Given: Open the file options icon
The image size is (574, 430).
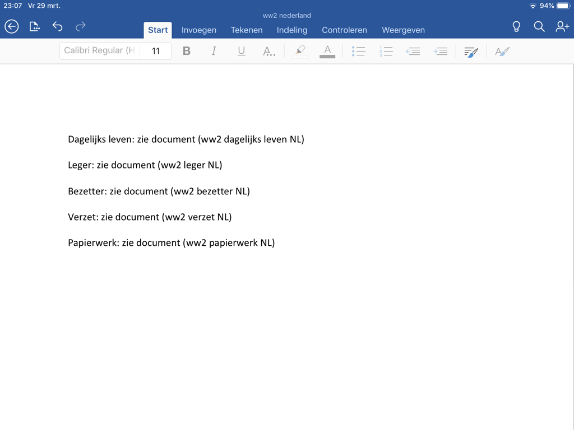Looking at the screenshot, I should (35, 26).
